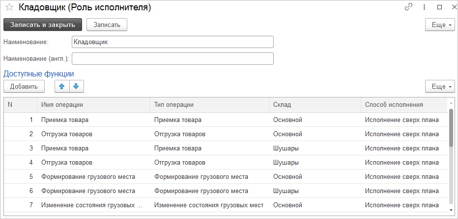Expand the top Еще dropdown menu
This screenshot has width=458, height=219.
(x=440, y=25)
